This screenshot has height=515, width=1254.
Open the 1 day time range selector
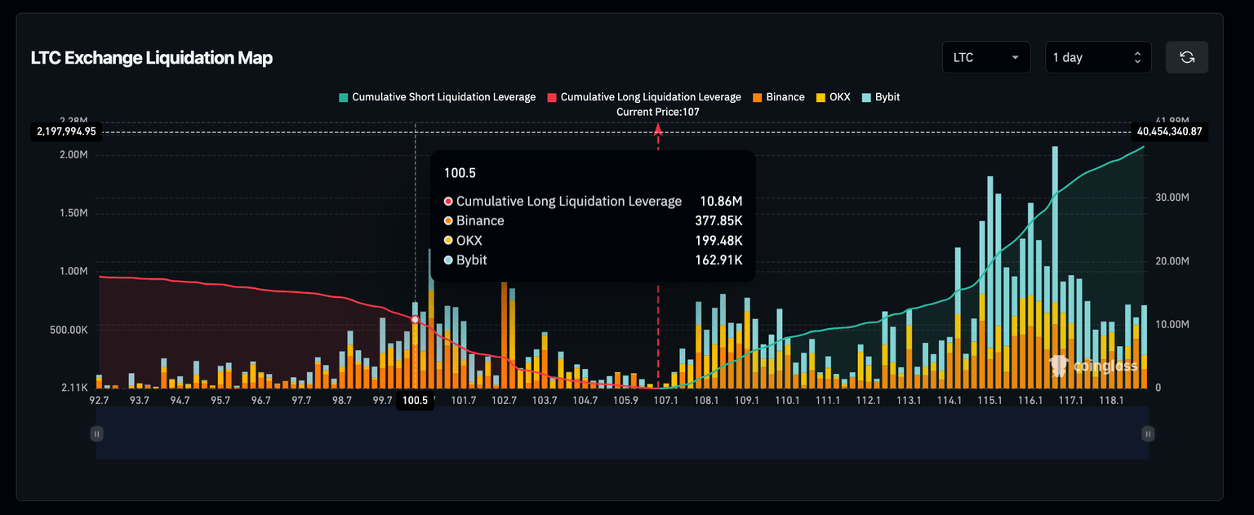(1097, 57)
